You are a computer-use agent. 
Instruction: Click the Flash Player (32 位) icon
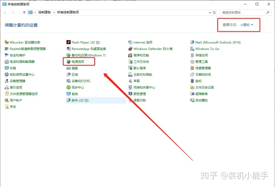68,42
